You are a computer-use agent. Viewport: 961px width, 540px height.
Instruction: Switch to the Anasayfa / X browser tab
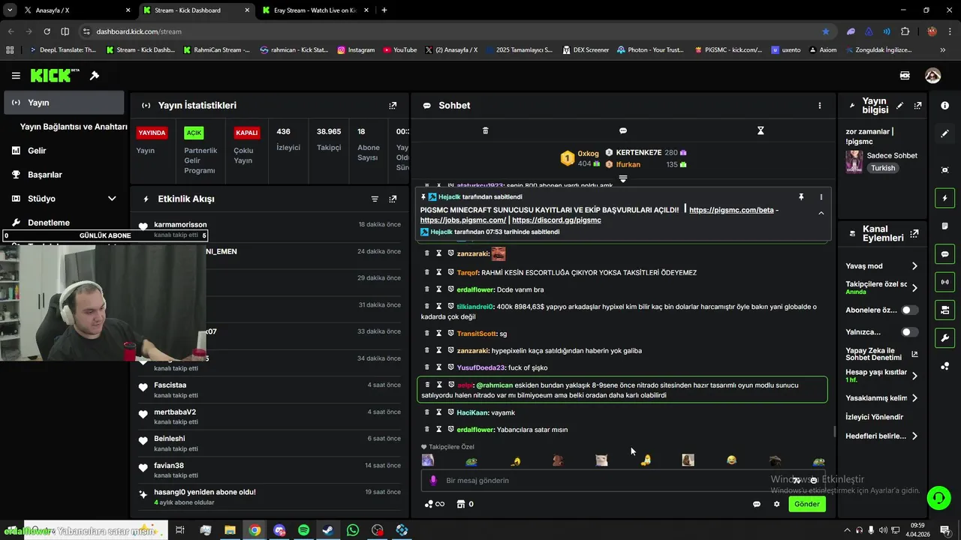coord(77,10)
